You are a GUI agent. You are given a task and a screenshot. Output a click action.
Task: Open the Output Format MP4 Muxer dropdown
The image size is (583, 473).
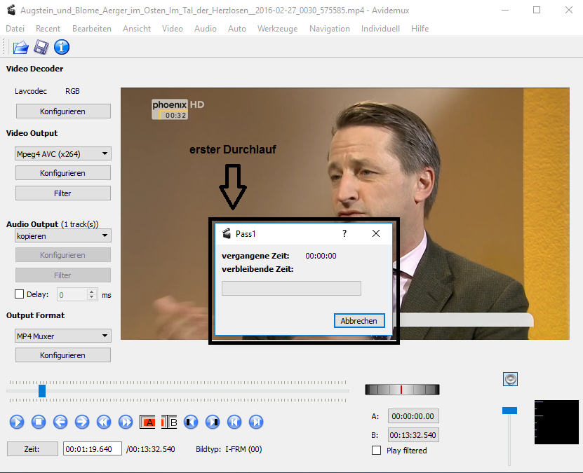pos(62,336)
